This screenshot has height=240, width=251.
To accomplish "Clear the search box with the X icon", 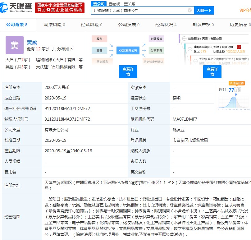I will (x=189, y=10).
